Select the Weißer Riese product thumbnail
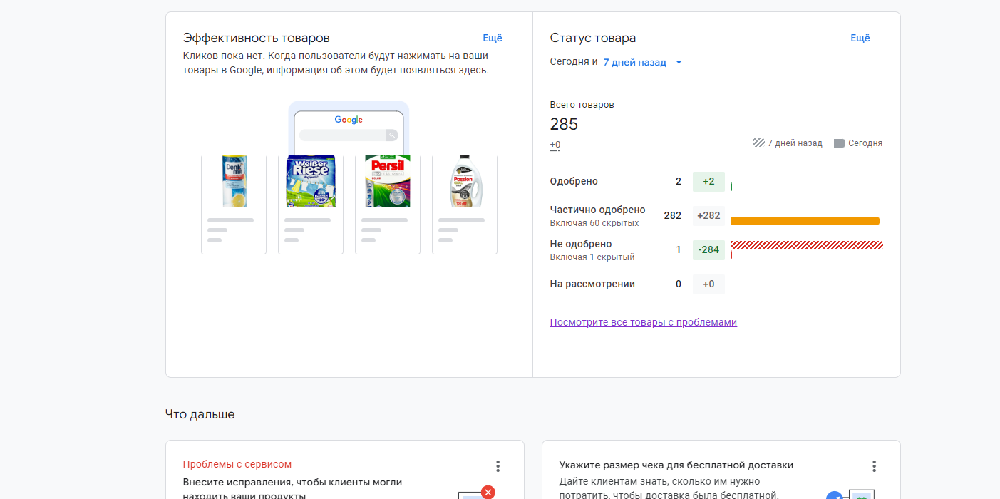This screenshot has height=499, width=1000. click(x=311, y=181)
